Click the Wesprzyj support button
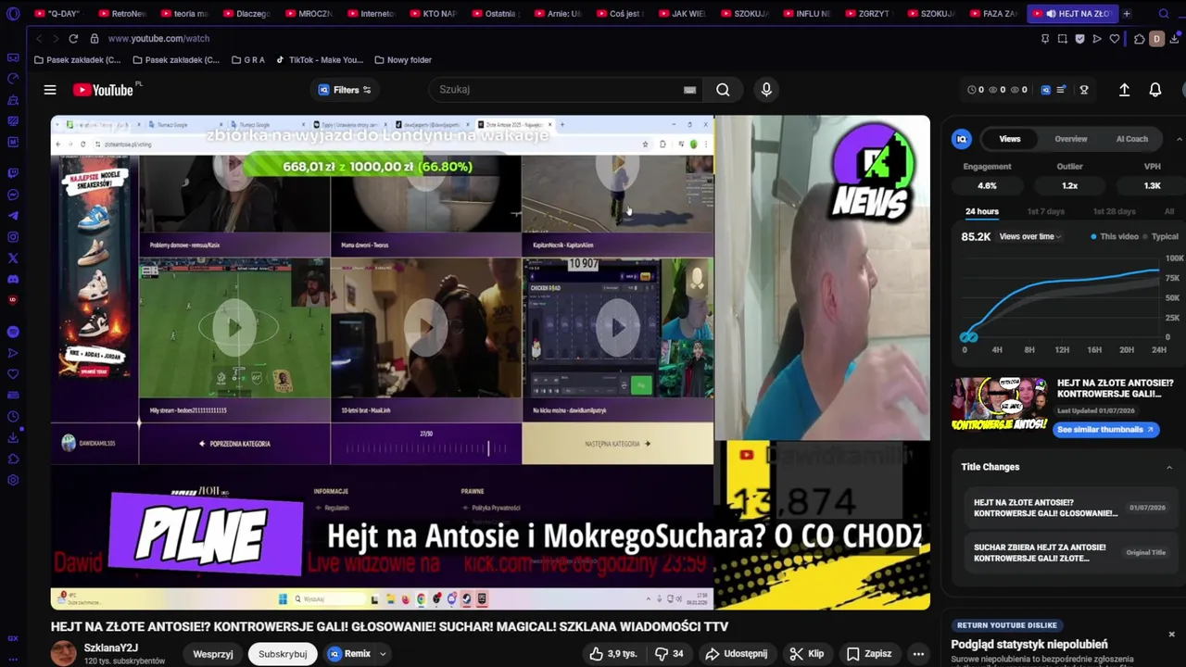The image size is (1186, 667). point(212,654)
